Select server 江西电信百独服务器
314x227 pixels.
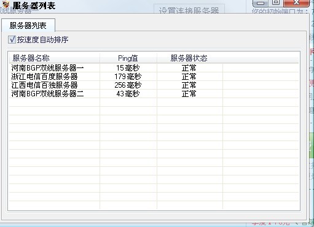(x=44, y=85)
